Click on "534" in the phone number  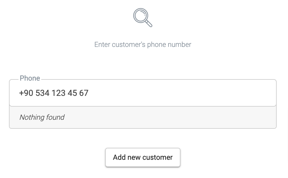click(x=42, y=93)
